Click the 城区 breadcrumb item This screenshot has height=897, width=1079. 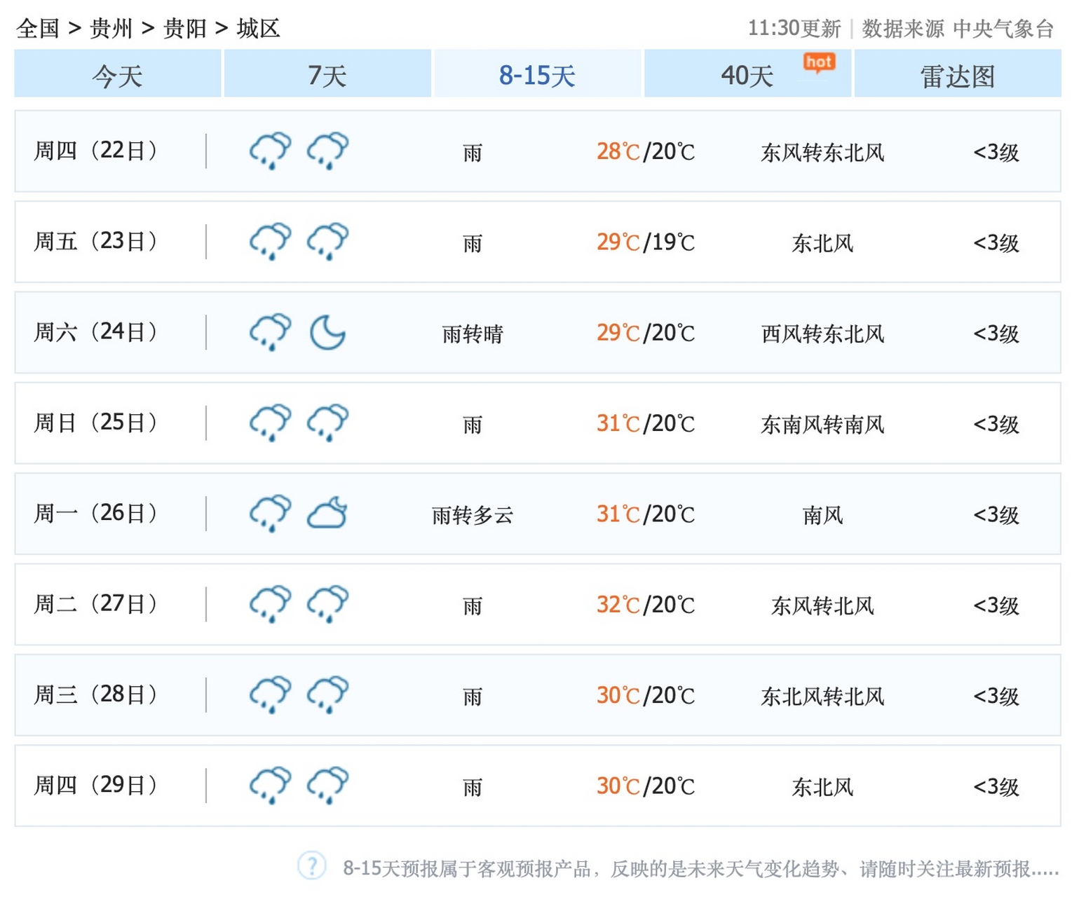[x=258, y=29]
